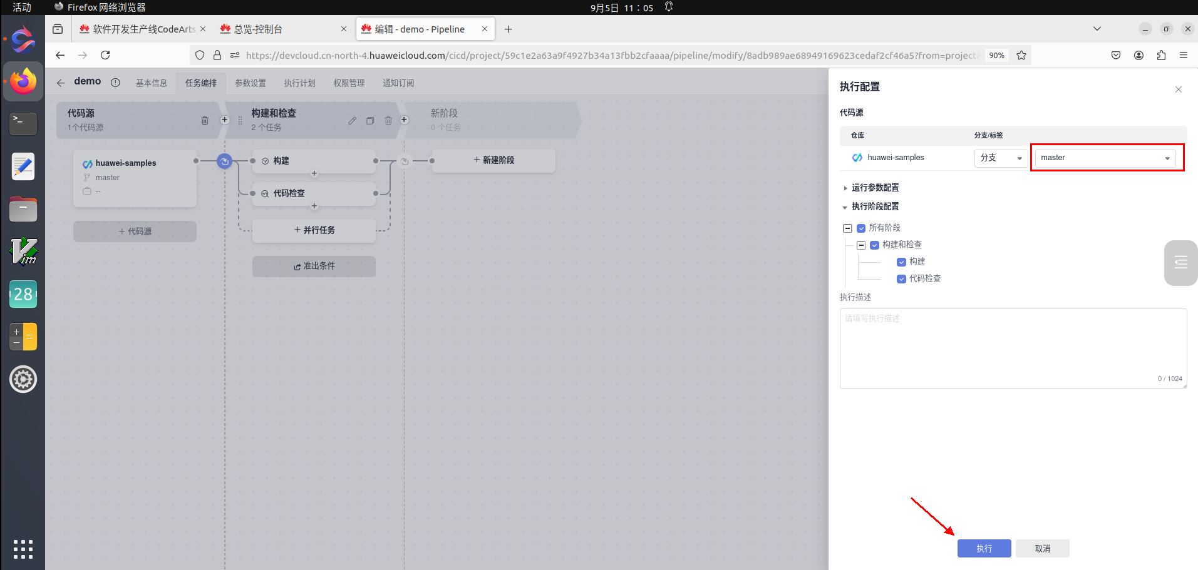1198x570 pixels.
Task: Collapse the 构建和检查 tree node
Action: (861, 245)
